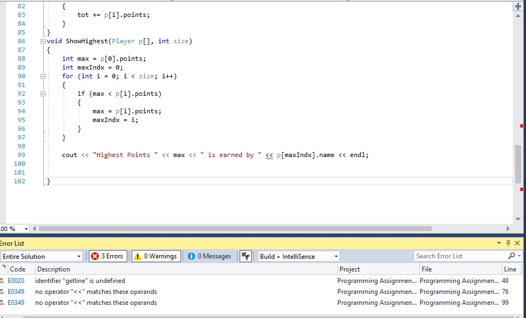Screen dimensions: 526x318
Task: Click the vertical scrollbar down arrow in editor
Action: 518,219
